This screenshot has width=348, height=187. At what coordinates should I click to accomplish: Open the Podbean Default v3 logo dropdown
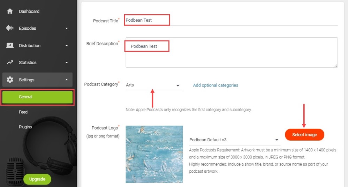pos(234,140)
